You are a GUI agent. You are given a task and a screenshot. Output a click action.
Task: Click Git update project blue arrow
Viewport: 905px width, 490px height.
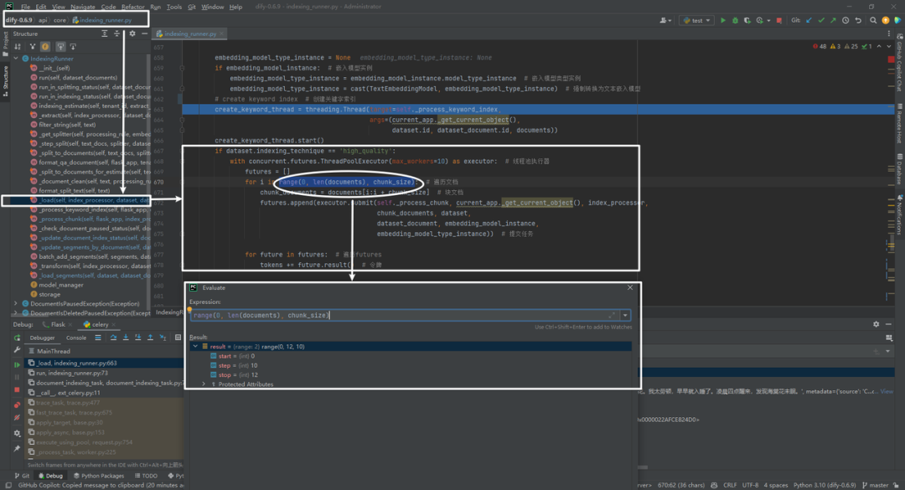pos(809,20)
